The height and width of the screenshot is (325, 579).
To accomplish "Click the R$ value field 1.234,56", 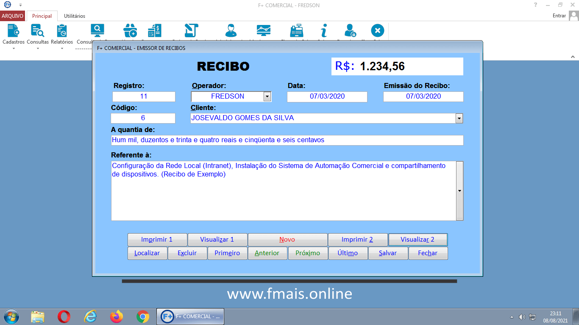I will tap(397, 66).
